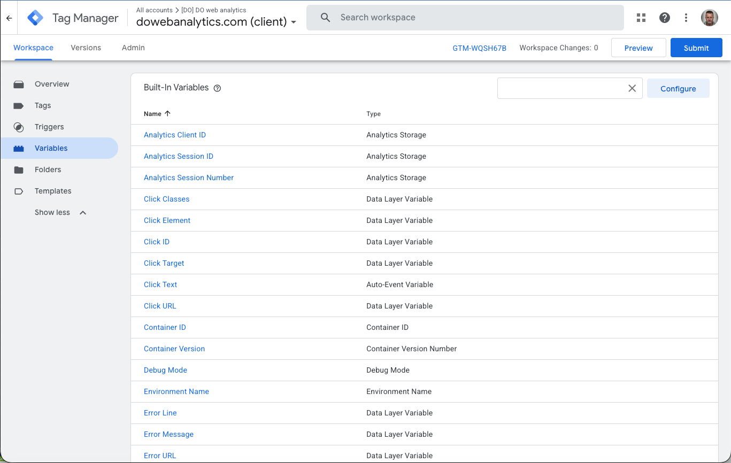Open Triggers in the sidebar
731x463 pixels.
[49, 127]
